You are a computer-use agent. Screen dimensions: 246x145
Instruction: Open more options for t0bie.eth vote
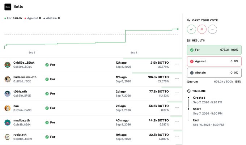pos(177,93)
